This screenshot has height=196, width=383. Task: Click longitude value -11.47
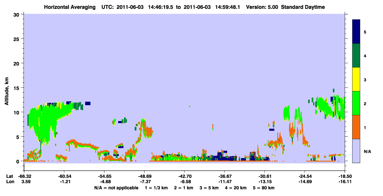pyautogui.click(x=224, y=182)
